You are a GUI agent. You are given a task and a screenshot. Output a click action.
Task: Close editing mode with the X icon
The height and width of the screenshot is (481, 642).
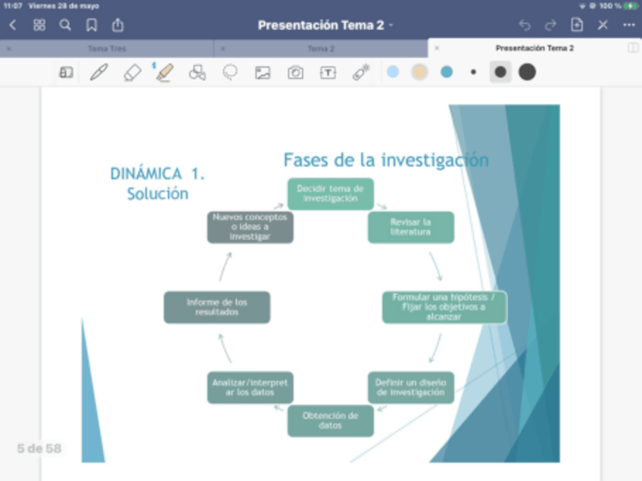pos(603,26)
